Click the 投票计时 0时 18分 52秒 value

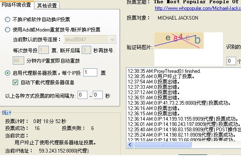point(50,121)
